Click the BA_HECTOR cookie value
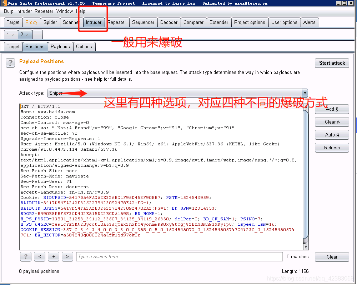The image size is (357, 285). point(101,235)
